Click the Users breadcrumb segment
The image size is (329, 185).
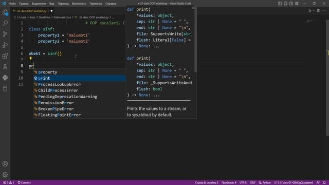click(23, 17)
